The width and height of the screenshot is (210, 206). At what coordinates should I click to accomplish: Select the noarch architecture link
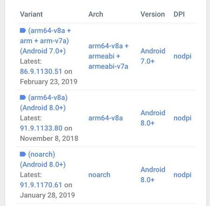click(99, 175)
